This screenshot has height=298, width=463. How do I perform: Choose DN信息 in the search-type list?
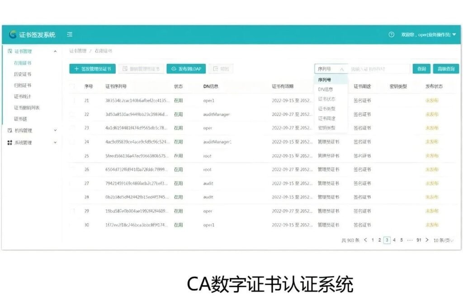(x=325, y=89)
